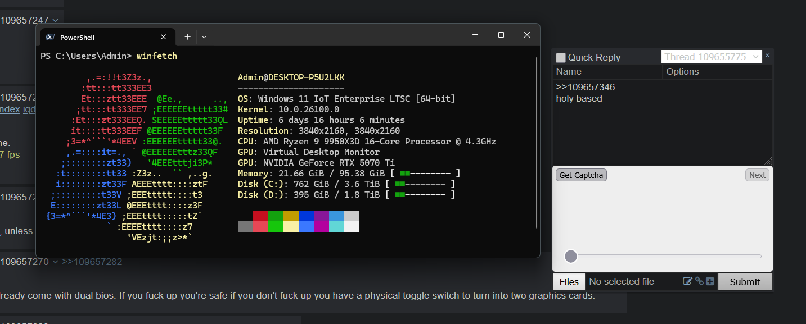This screenshot has height=324, width=806.
Task: Click the Next captcha button
Action: click(757, 175)
